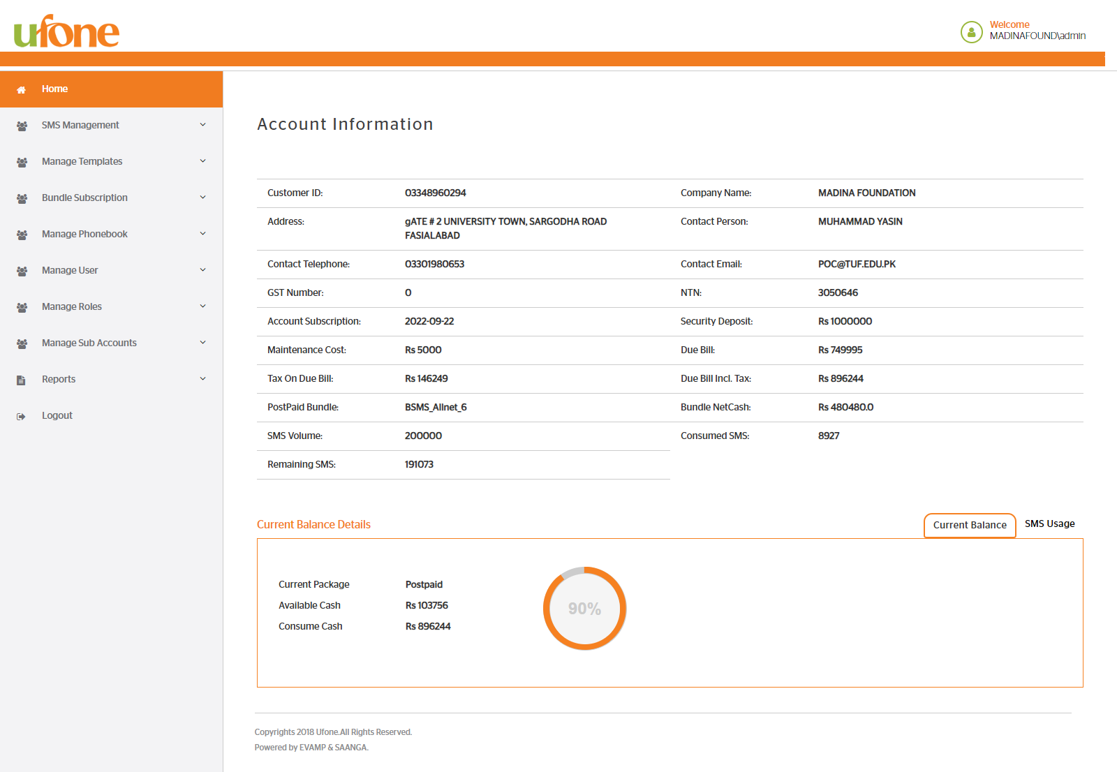Click the Manage User group icon
This screenshot has width=1117, height=772.
[22, 271]
